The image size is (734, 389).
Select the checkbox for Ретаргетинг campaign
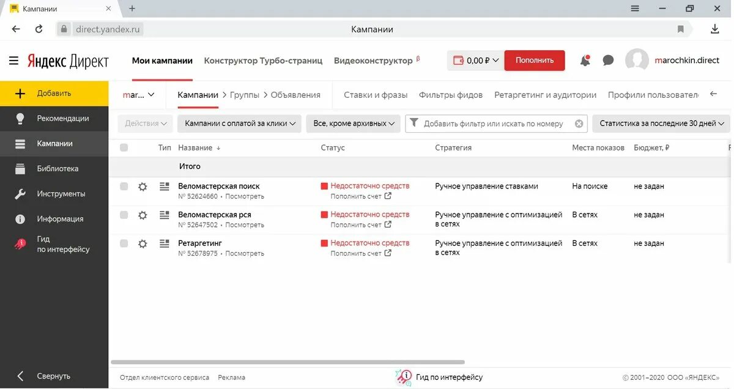[124, 243]
